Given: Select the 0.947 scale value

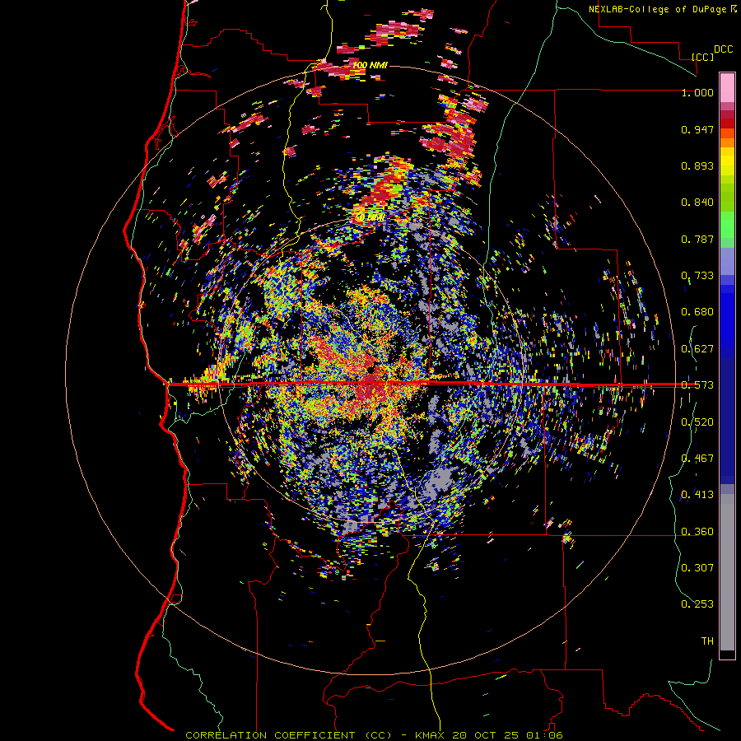Looking at the screenshot, I should pos(697,129).
